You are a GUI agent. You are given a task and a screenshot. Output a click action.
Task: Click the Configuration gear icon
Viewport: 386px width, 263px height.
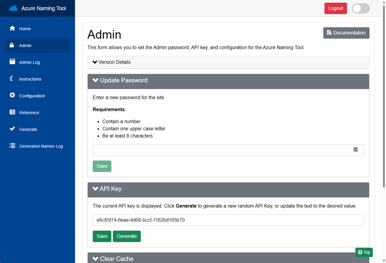click(12, 95)
